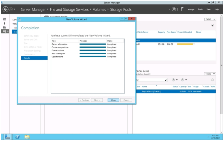Click the refresh icon in header
The height and width of the screenshot is (141, 224).
[x=174, y=9]
